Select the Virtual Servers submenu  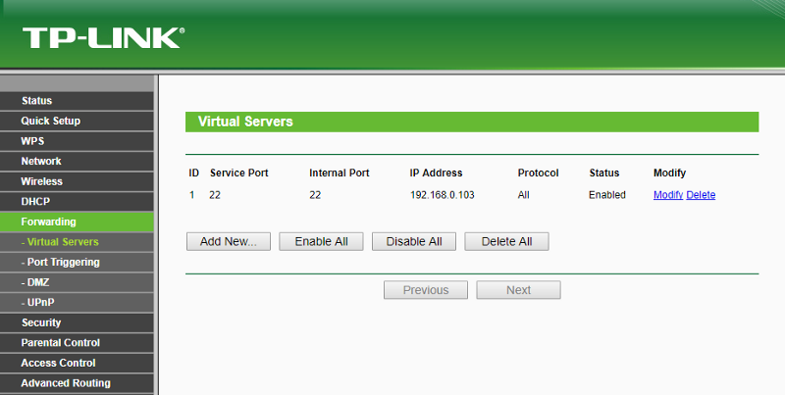point(77,242)
